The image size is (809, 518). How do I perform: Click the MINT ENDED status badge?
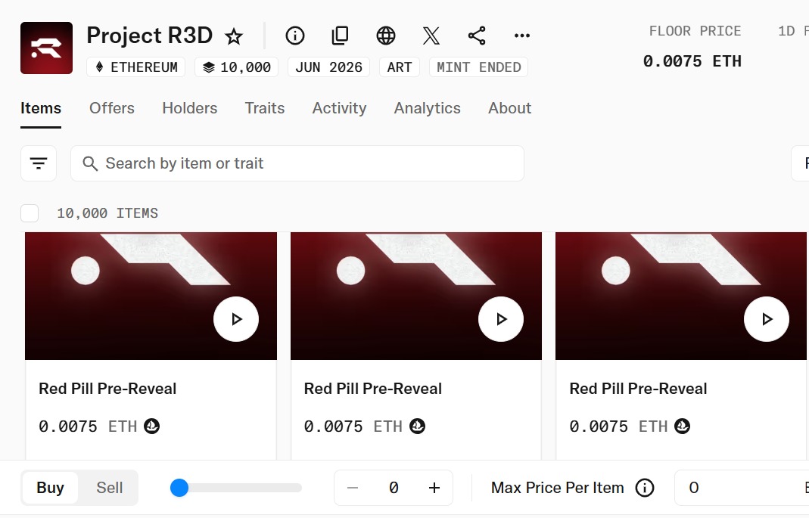[x=478, y=67]
